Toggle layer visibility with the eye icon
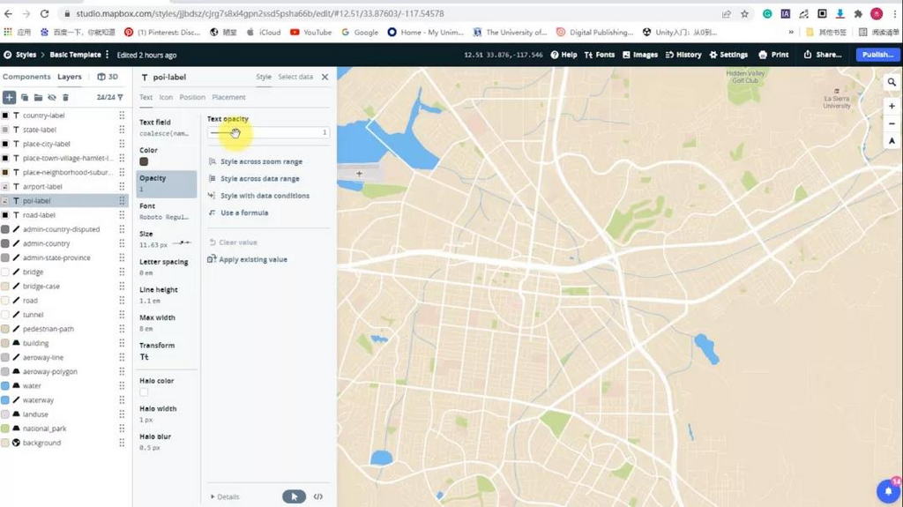 pyautogui.click(x=52, y=97)
